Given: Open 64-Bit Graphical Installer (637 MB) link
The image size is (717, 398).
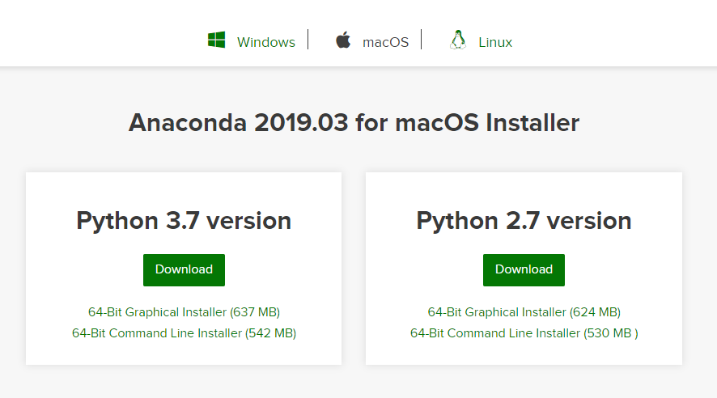Looking at the screenshot, I should pyautogui.click(x=184, y=312).
